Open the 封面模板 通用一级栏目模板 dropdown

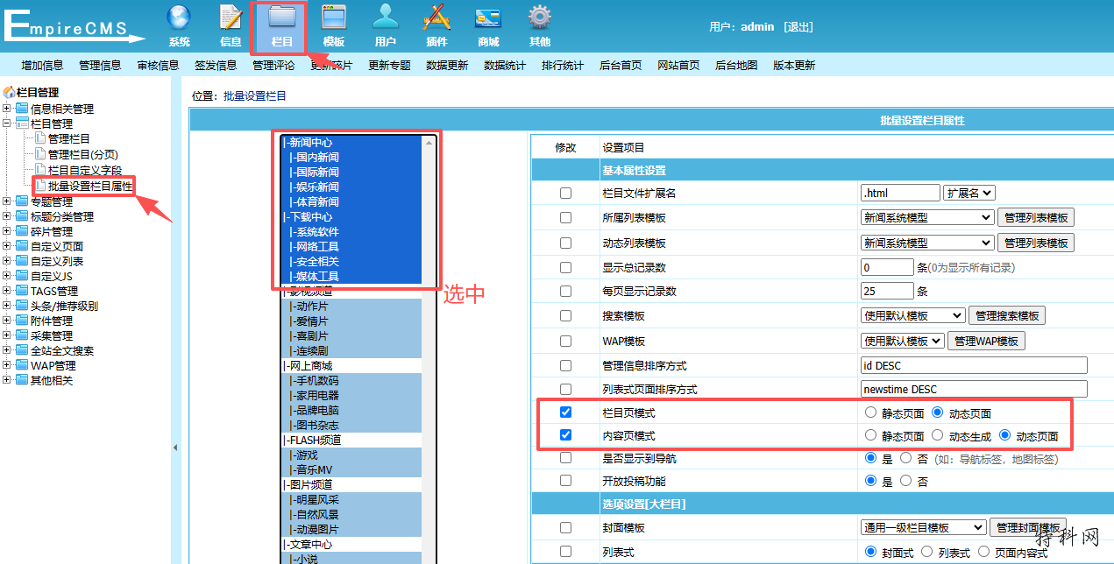[x=924, y=527]
